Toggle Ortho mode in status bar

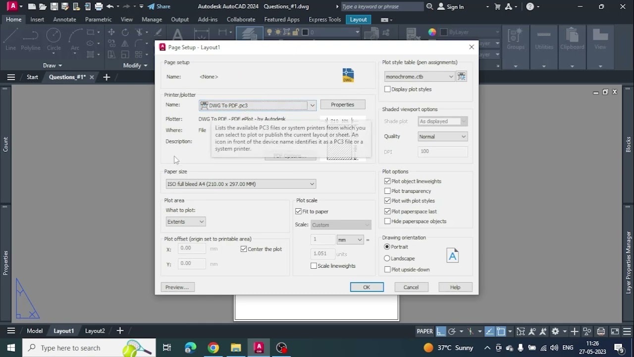[x=440, y=331]
